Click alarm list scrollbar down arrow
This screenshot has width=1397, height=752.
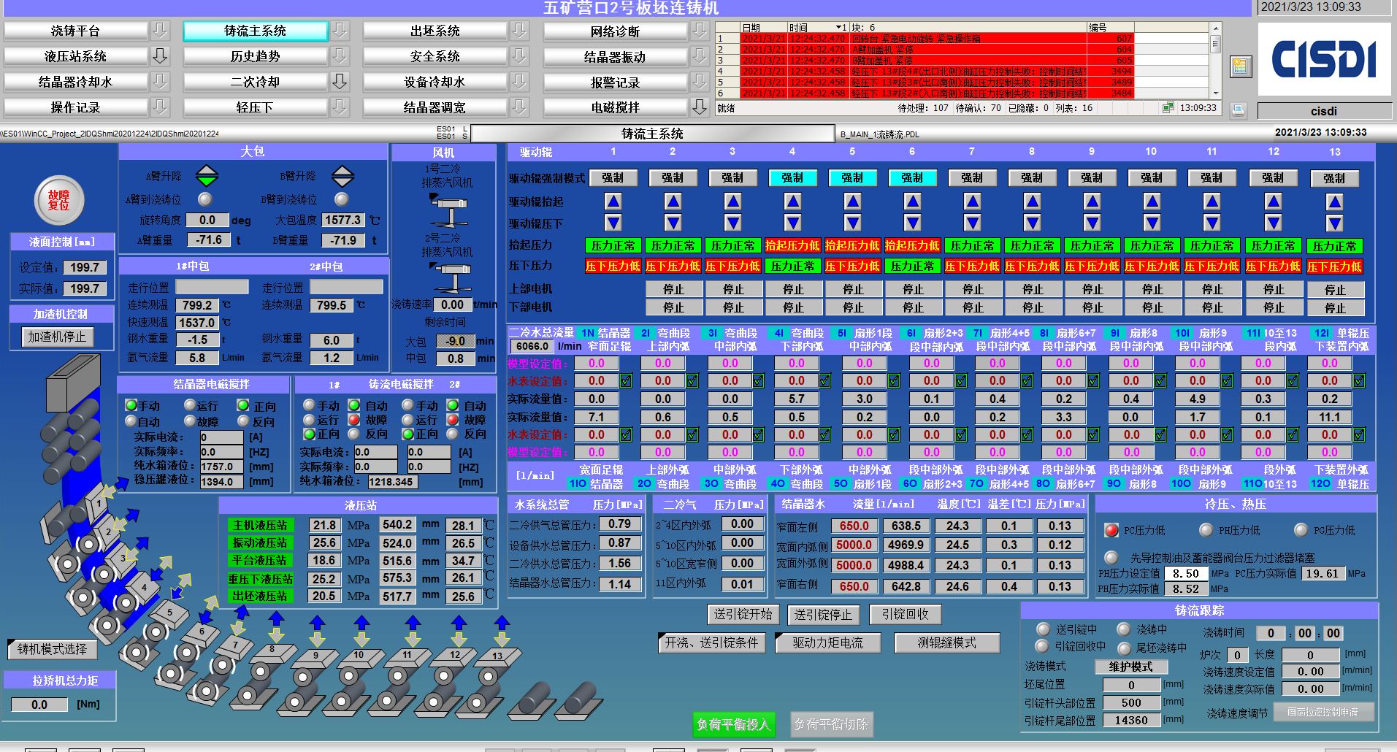coord(1216,93)
